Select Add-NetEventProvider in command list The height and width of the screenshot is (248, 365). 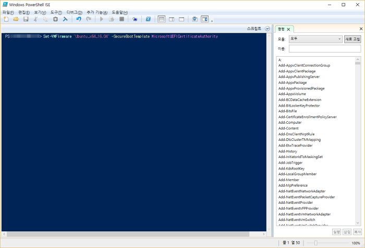tap(296, 203)
